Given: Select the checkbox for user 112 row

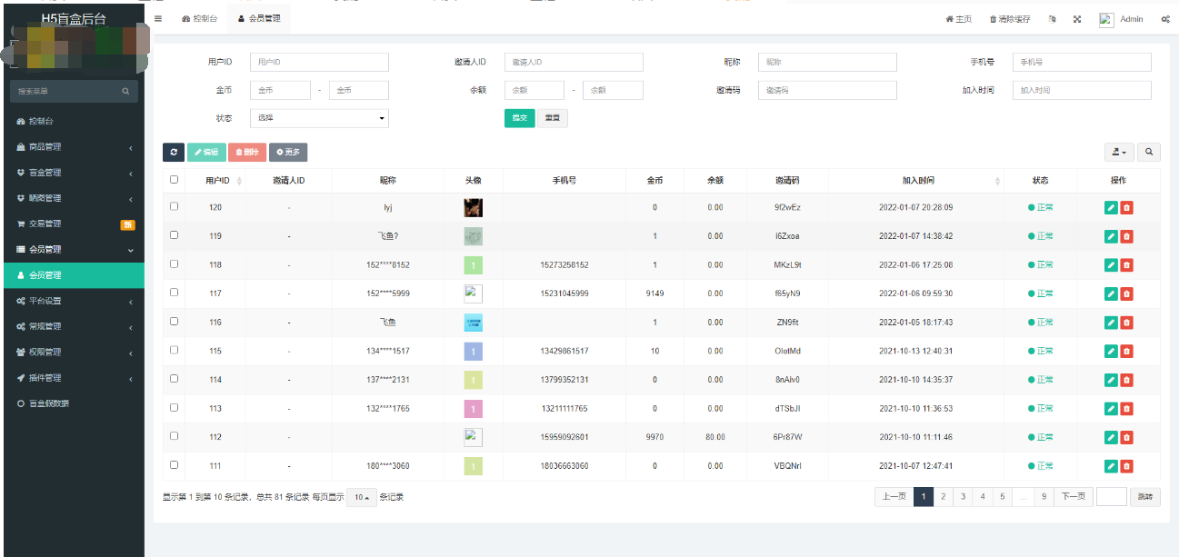Looking at the screenshot, I should pyautogui.click(x=175, y=436).
